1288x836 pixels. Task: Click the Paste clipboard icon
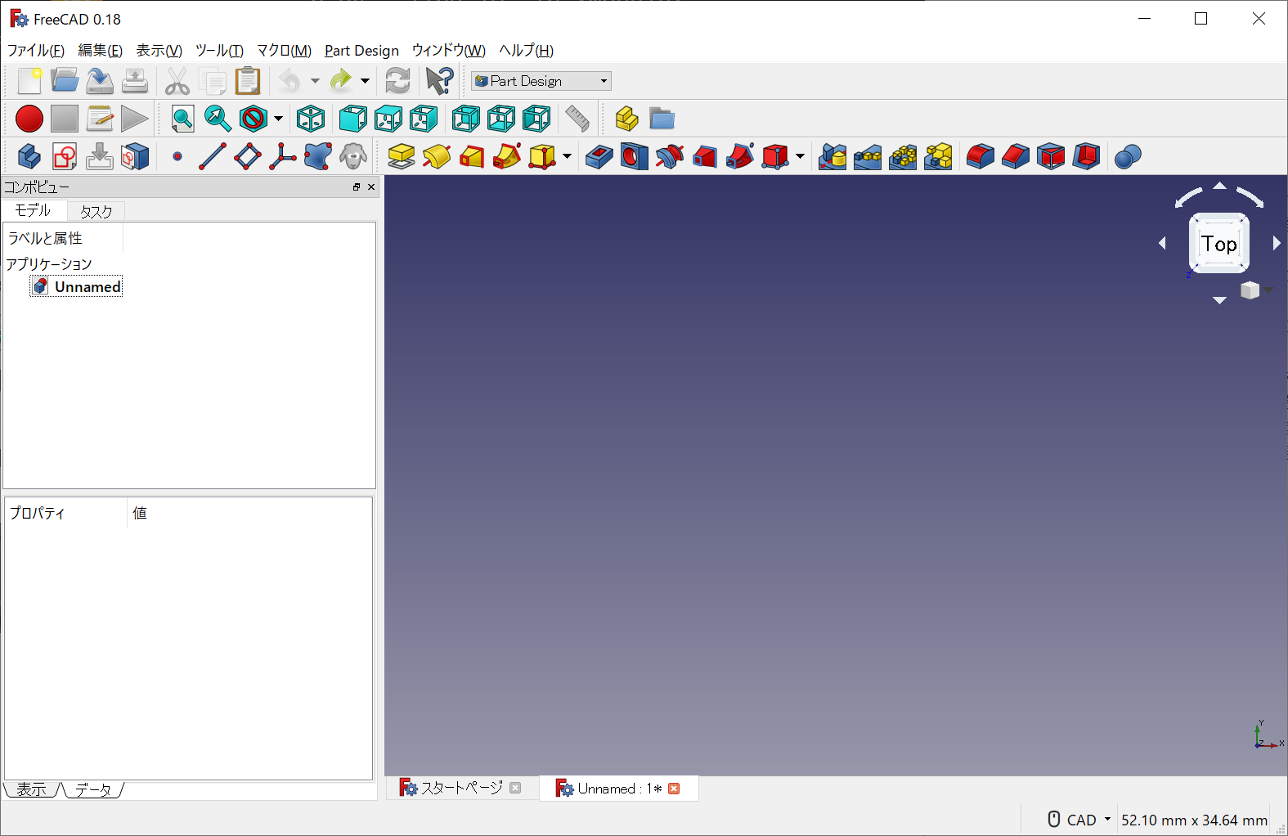[x=248, y=81]
